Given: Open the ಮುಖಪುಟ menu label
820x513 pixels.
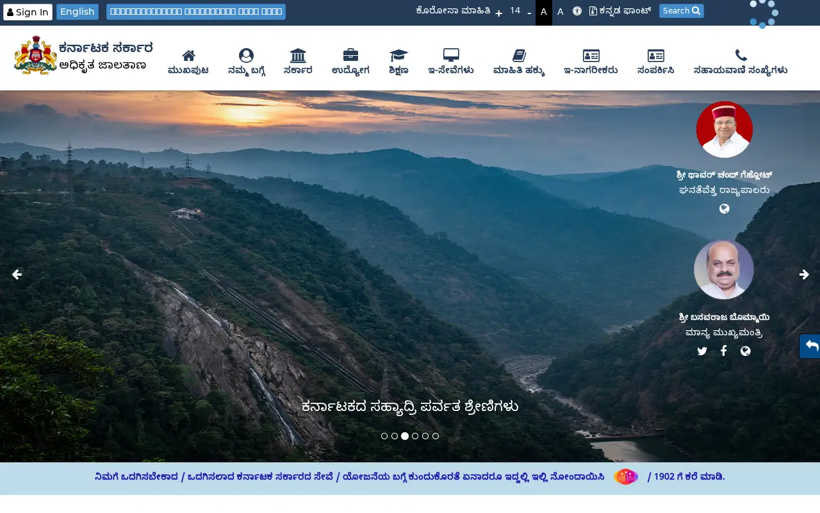Looking at the screenshot, I should (188, 71).
